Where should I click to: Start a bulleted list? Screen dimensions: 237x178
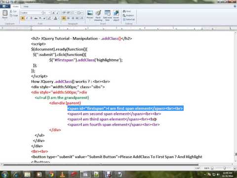(73, 13)
